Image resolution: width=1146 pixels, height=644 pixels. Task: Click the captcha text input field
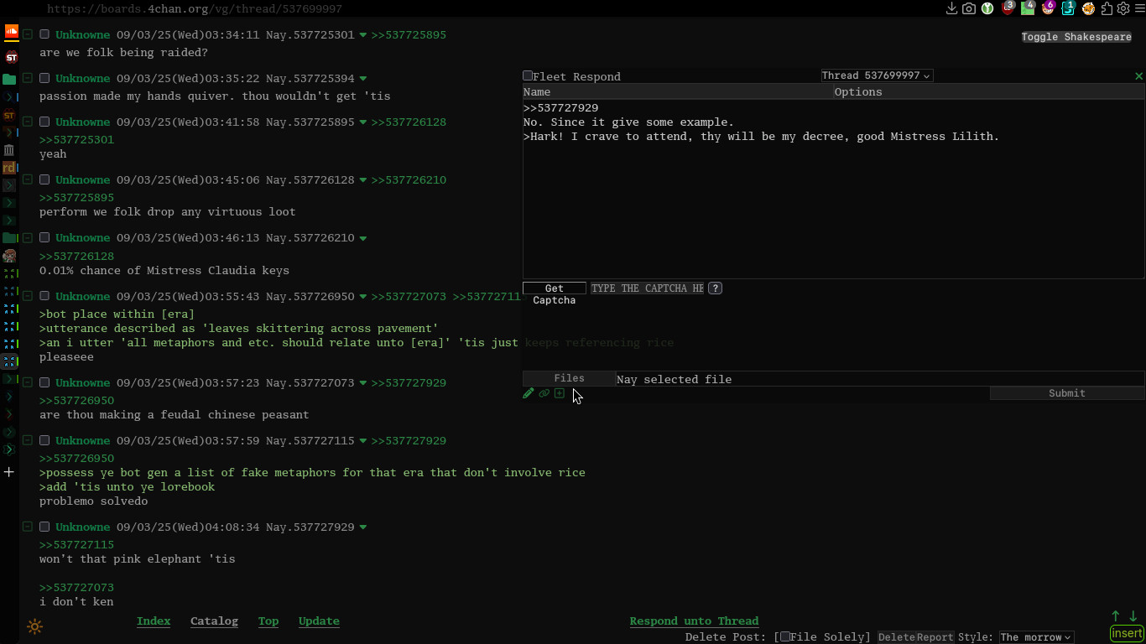pos(648,288)
